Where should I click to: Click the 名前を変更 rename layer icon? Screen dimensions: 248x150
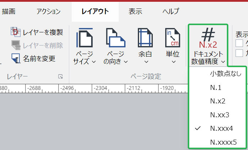point(16,58)
